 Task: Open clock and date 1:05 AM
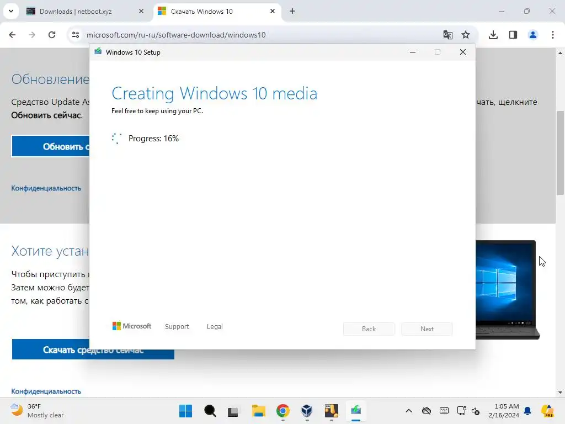click(x=503, y=411)
